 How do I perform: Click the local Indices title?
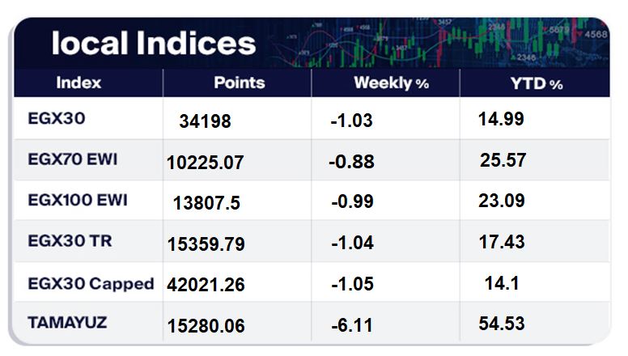click(x=153, y=42)
